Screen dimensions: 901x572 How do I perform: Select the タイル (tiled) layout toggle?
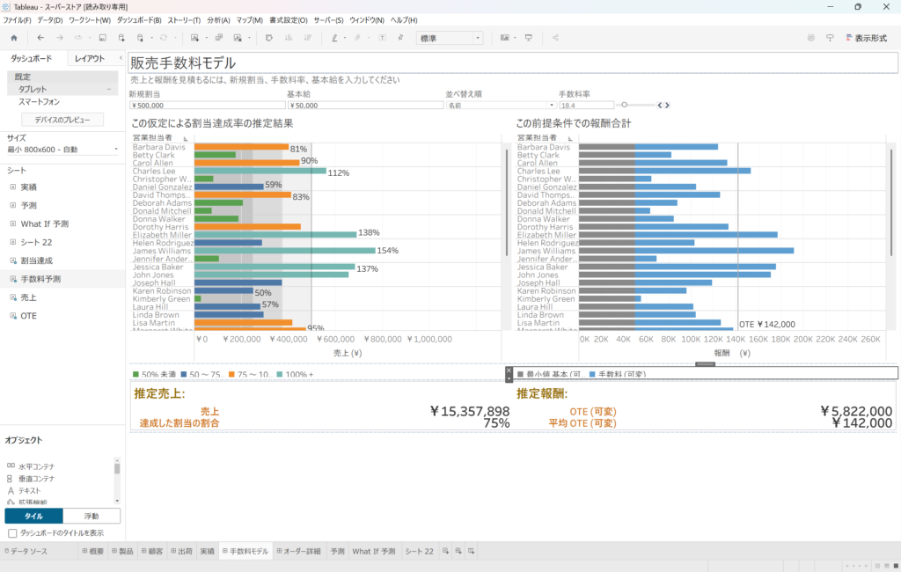click(33, 517)
